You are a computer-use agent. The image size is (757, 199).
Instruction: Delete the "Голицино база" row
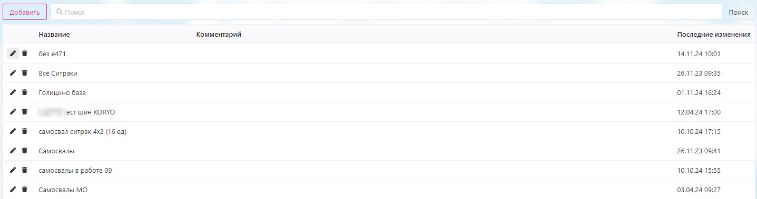(25, 92)
